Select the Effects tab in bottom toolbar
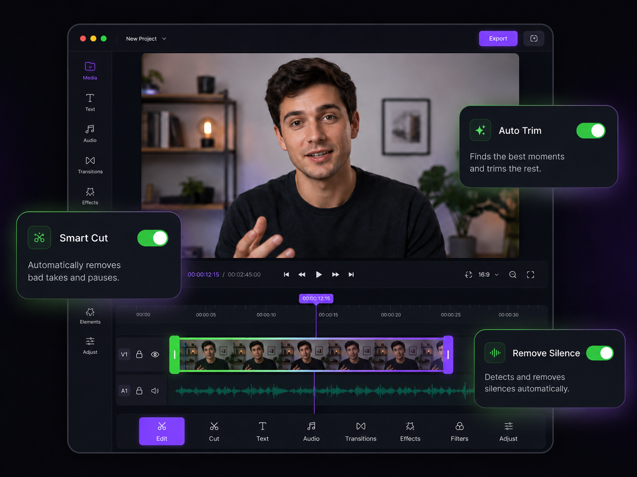The image size is (637, 477). click(410, 431)
